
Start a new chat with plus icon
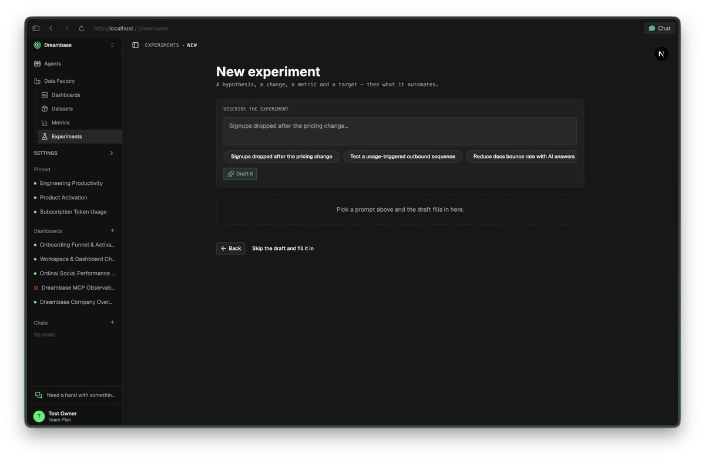(x=112, y=322)
